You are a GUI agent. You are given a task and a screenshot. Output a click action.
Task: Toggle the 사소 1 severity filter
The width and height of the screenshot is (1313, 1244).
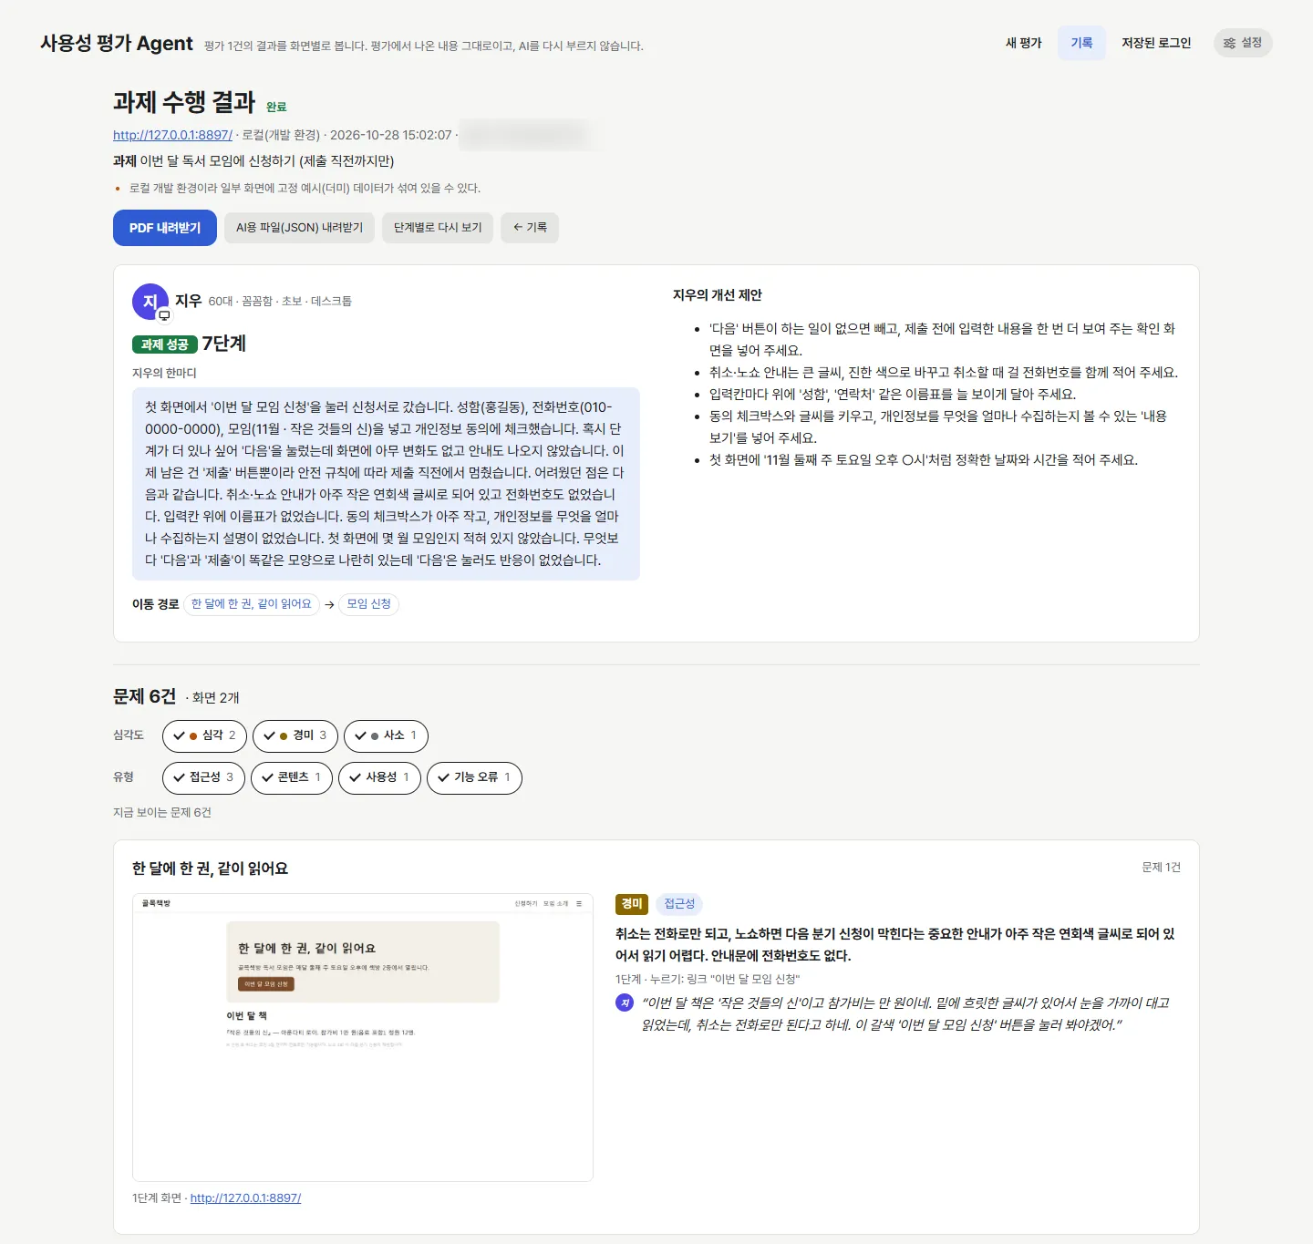coord(386,735)
